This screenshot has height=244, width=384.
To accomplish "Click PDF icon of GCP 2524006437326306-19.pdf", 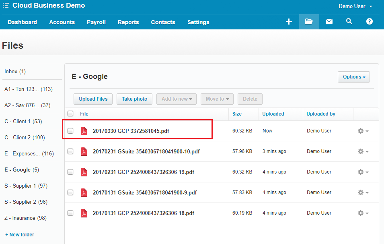I will (x=84, y=172).
